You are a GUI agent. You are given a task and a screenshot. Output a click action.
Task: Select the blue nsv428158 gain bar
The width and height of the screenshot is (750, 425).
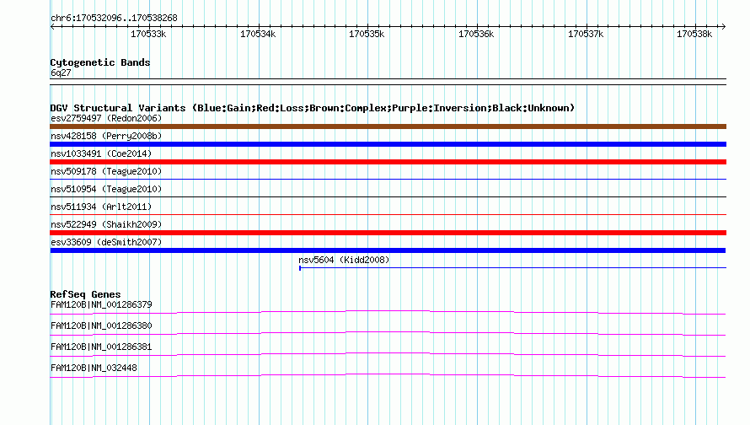pos(388,144)
